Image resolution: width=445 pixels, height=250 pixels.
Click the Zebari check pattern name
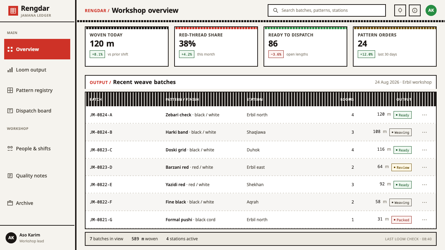pos(179,115)
